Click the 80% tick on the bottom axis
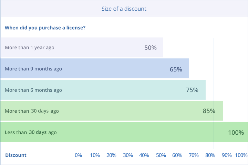The image size is (248, 167). tap(210, 155)
